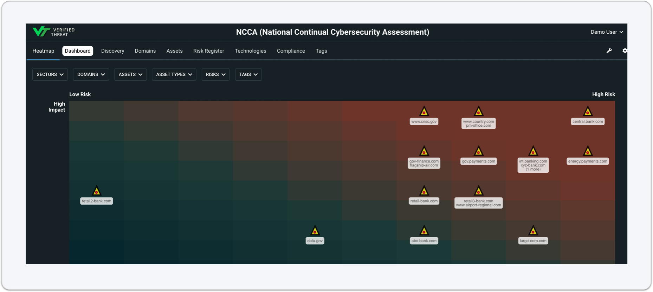
Task: Select the large-corp.com risk marker
Action: [533, 231]
